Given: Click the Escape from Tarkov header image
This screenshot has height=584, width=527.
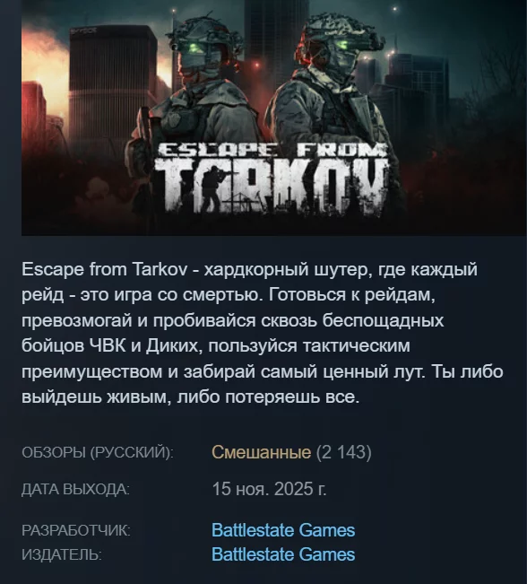Looking at the screenshot, I should tap(274, 118).
